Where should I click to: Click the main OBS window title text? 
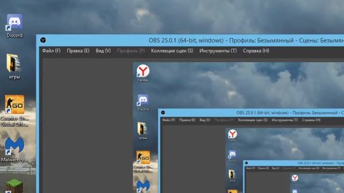246,40
